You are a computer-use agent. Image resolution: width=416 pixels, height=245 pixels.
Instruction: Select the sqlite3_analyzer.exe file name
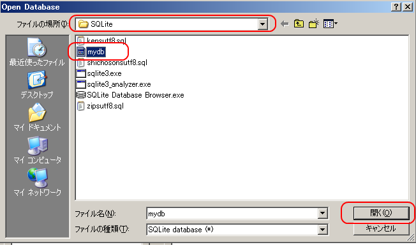119,84
